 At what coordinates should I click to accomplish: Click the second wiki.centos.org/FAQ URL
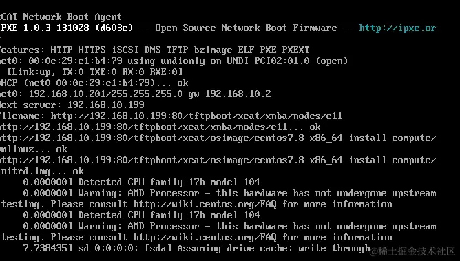pyautogui.click(x=205, y=238)
